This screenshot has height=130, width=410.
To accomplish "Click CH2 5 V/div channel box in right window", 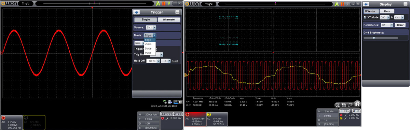I will click(x=217, y=119).
